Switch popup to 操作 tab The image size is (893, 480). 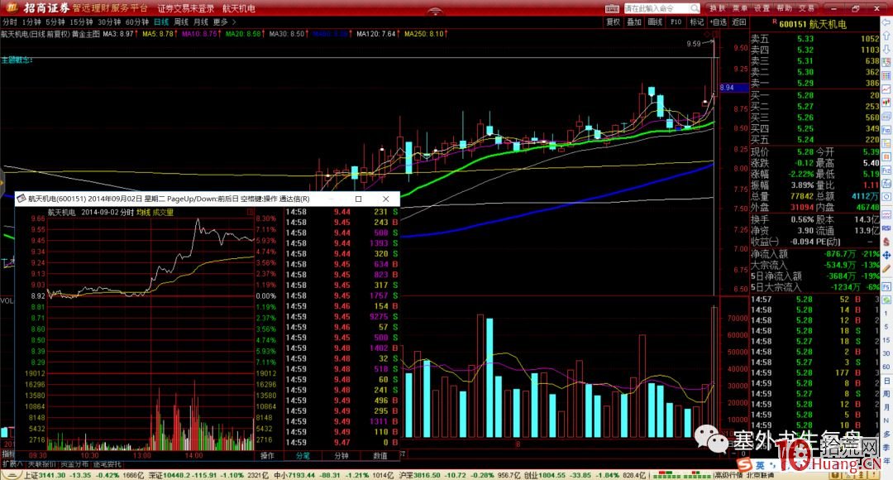(268, 456)
